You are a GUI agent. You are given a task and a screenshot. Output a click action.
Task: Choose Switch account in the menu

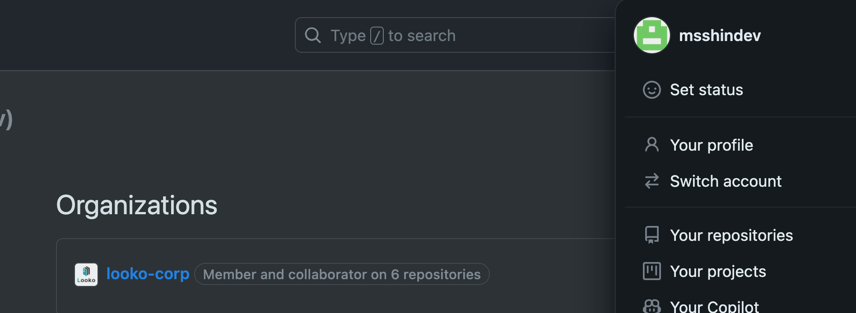[x=726, y=181]
